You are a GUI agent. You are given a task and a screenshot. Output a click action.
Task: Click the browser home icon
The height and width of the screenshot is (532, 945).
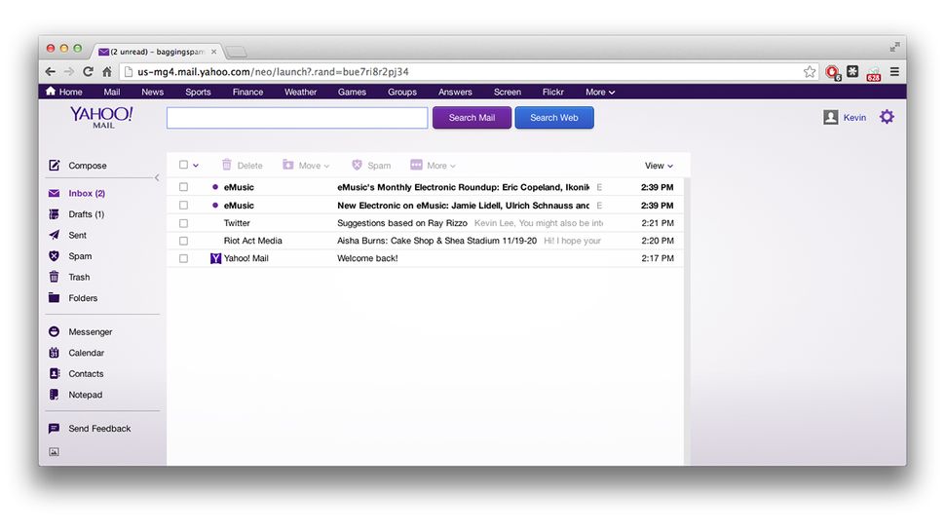(x=106, y=72)
